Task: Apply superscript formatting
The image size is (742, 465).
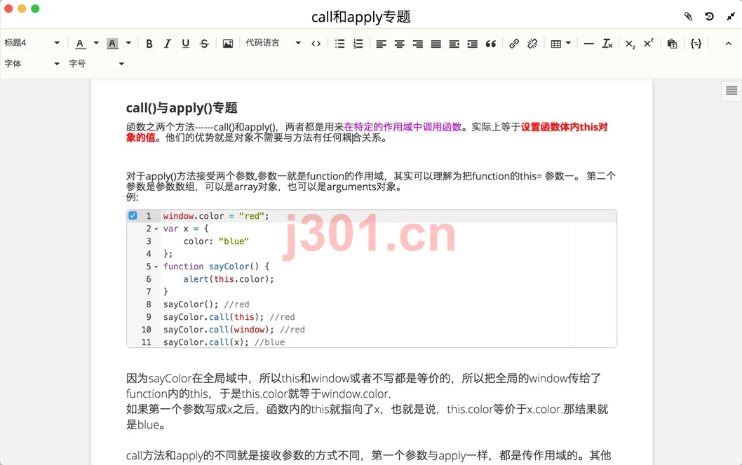Action: point(648,43)
